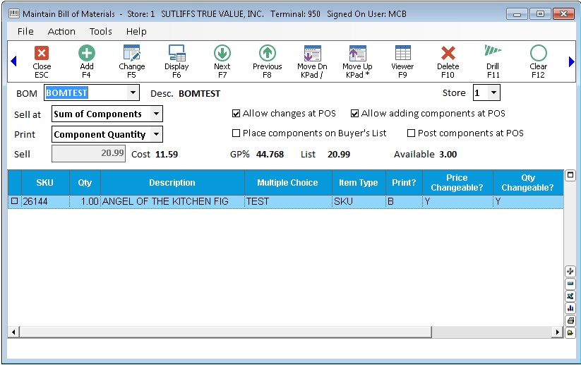The width and height of the screenshot is (581, 365).
Task: Check Post components at POS
Action: click(412, 133)
